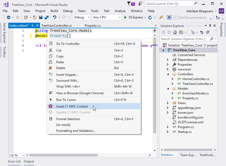
Task: Collapse the Controllers folder
Action: click(168, 74)
